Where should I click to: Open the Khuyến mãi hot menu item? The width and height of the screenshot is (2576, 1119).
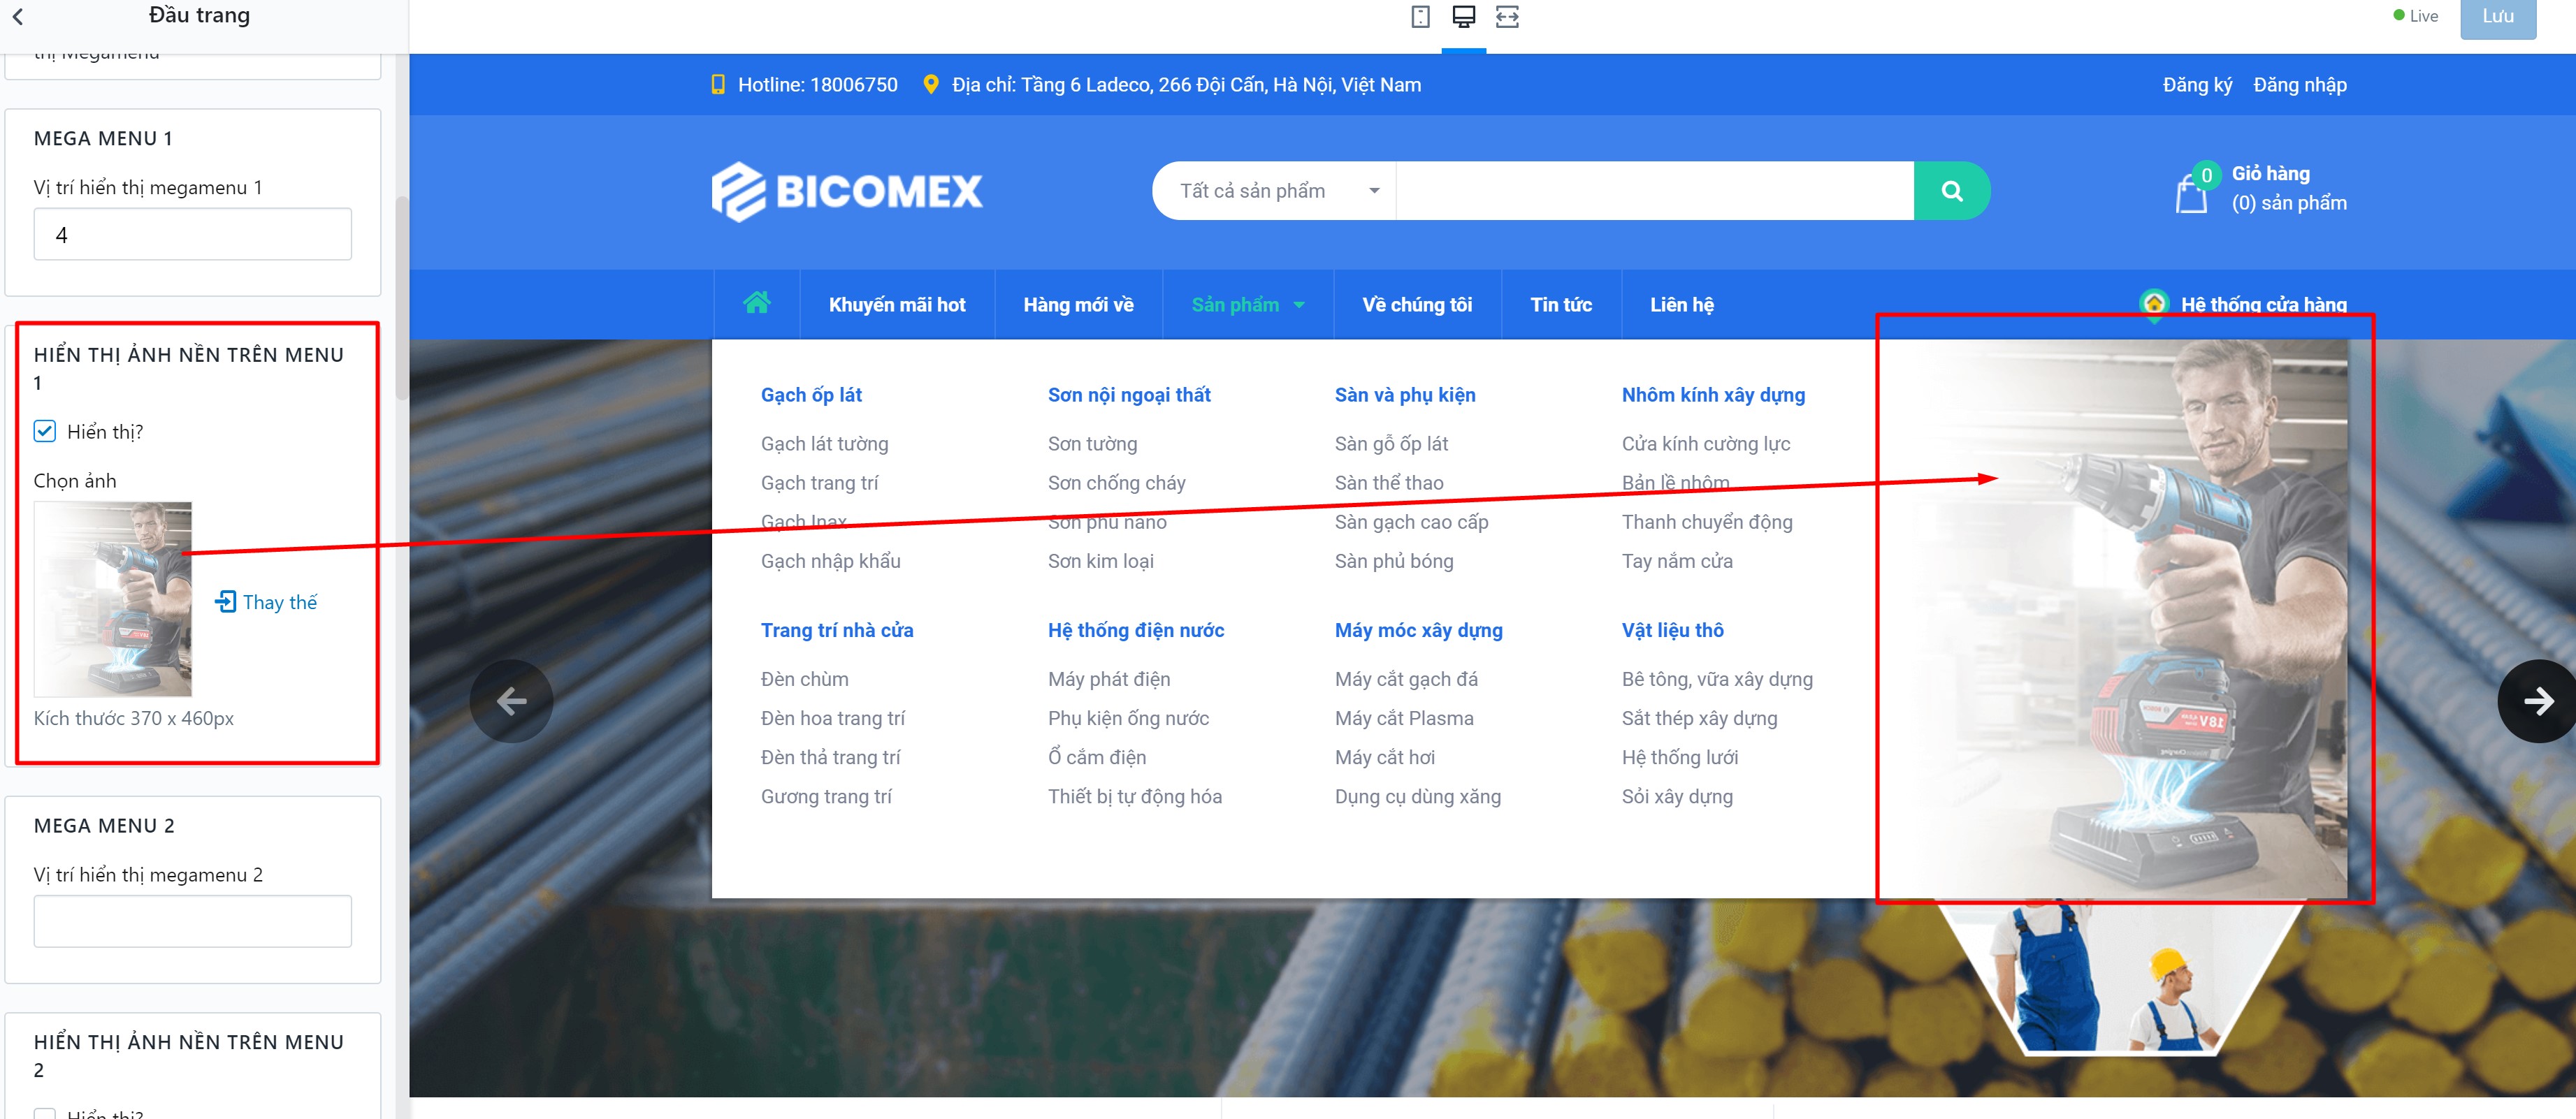pyautogui.click(x=897, y=305)
